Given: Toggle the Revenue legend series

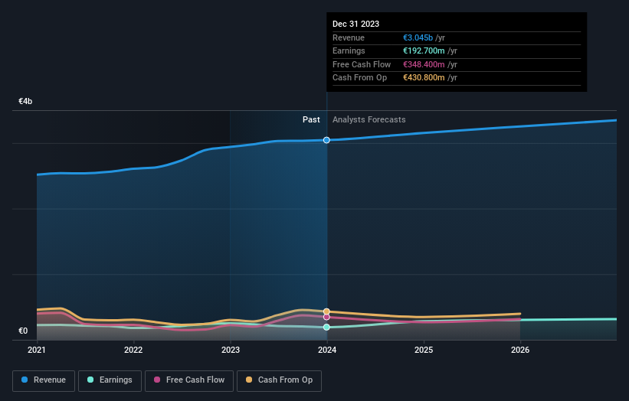Looking at the screenshot, I should pos(44,380).
